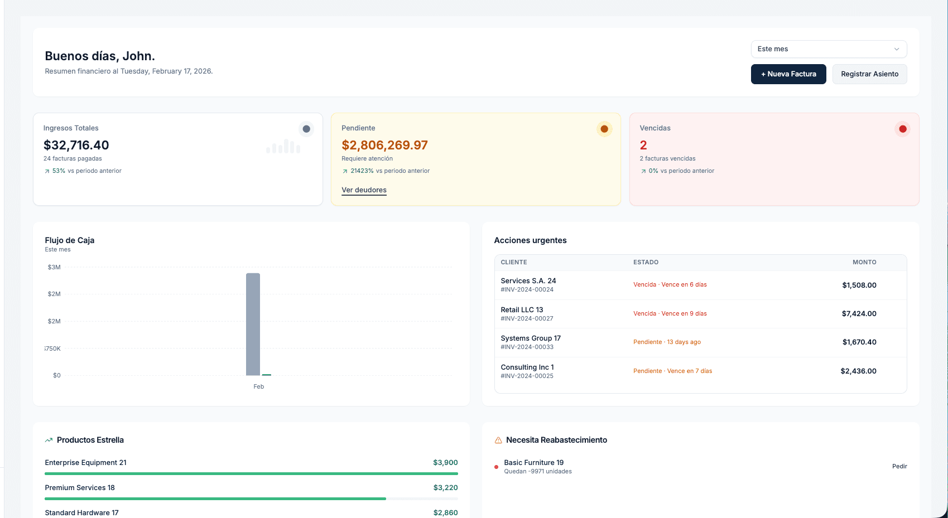Click the Enterprise Equipment 21 progress bar
Viewport: 948px width, 518px height.
pyautogui.click(x=251, y=473)
